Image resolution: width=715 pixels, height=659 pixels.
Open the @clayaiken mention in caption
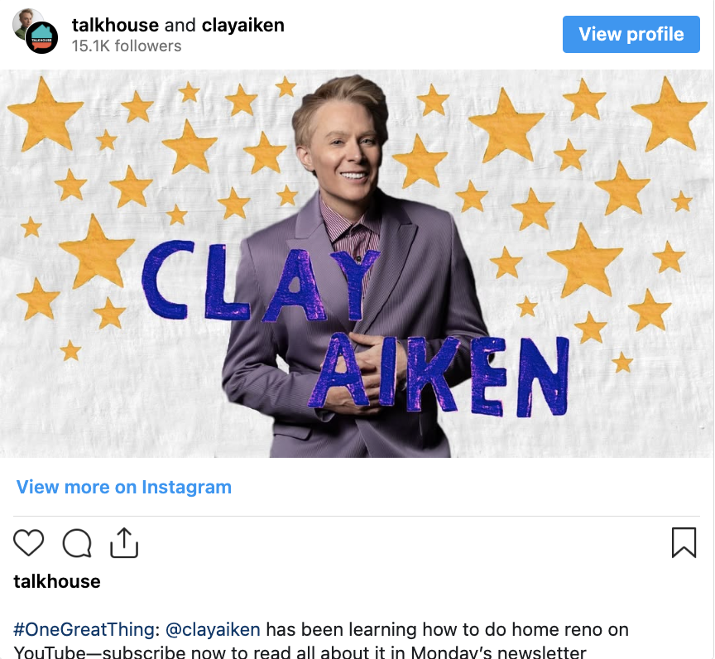point(213,629)
